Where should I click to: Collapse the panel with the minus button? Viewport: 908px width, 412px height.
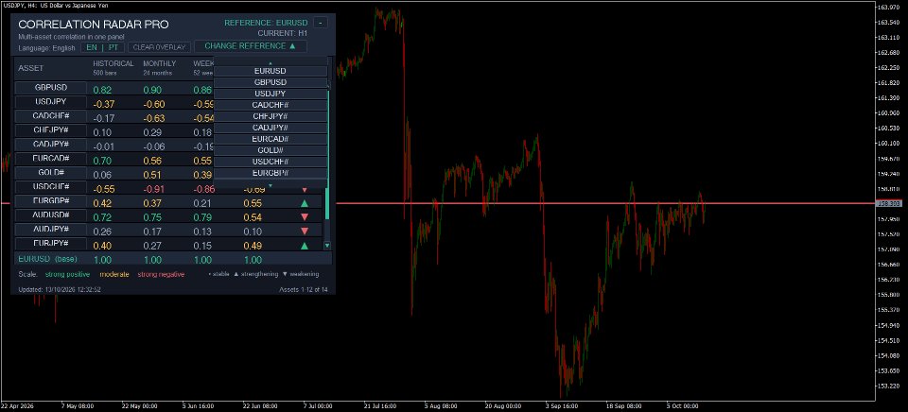[x=321, y=23]
